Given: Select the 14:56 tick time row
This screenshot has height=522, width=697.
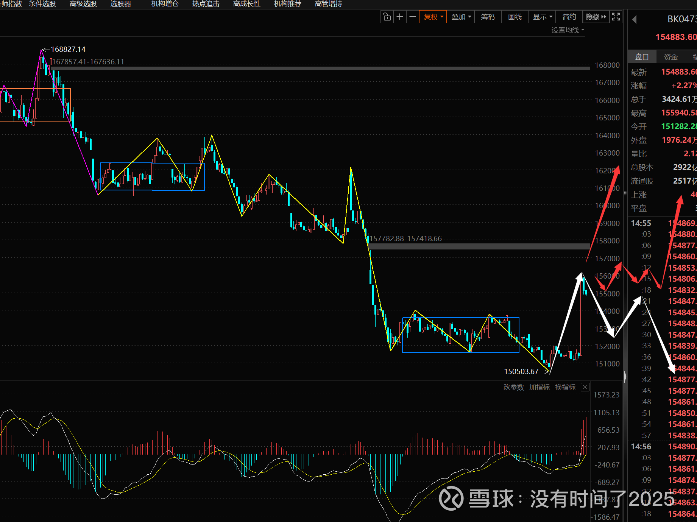Looking at the screenshot, I should pos(641,446).
